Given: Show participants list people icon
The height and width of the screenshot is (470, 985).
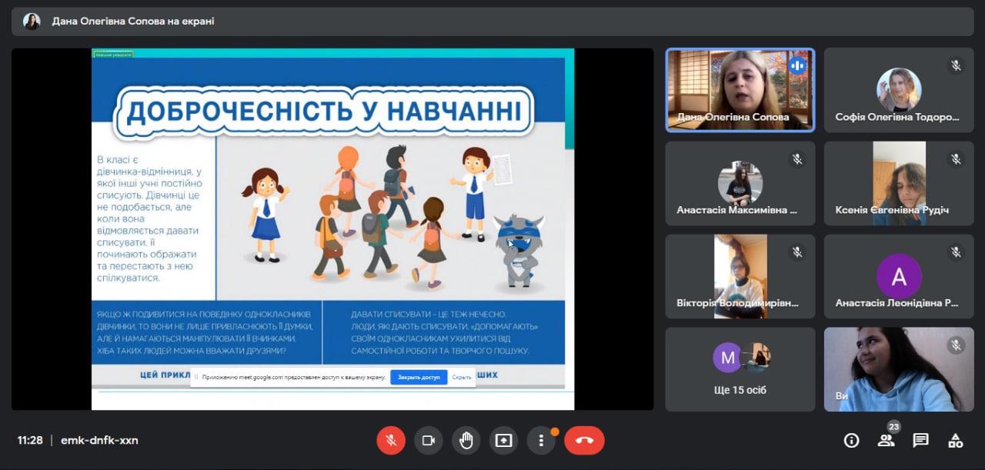Looking at the screenshot, I should coord(886,440).
